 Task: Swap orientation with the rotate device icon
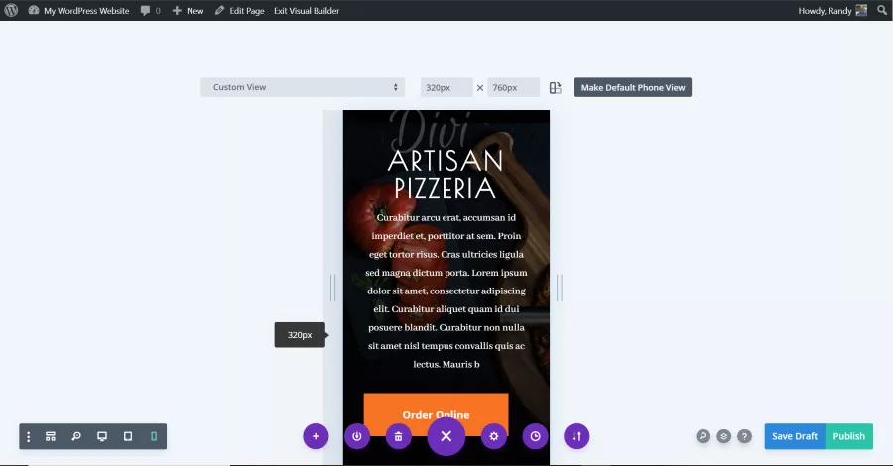[x=556, y=87]
